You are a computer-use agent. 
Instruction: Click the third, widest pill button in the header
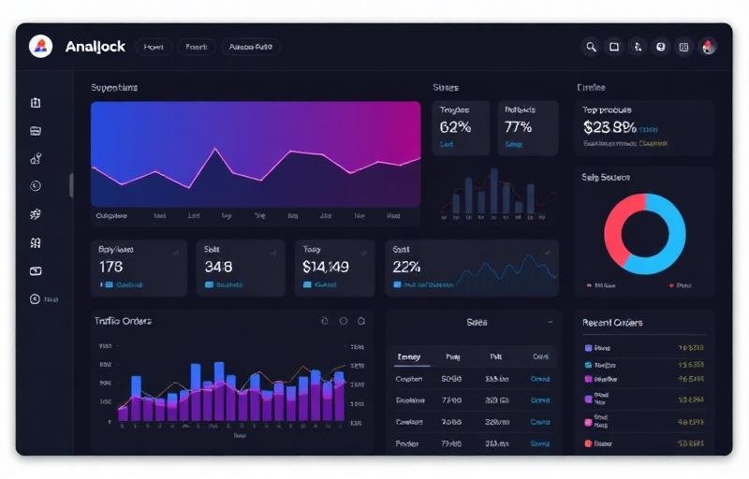click(251, 47)
